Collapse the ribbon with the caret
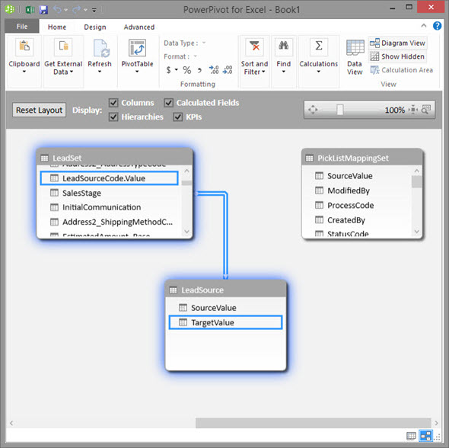The image size is (449, 448). [x=424, y=26]
